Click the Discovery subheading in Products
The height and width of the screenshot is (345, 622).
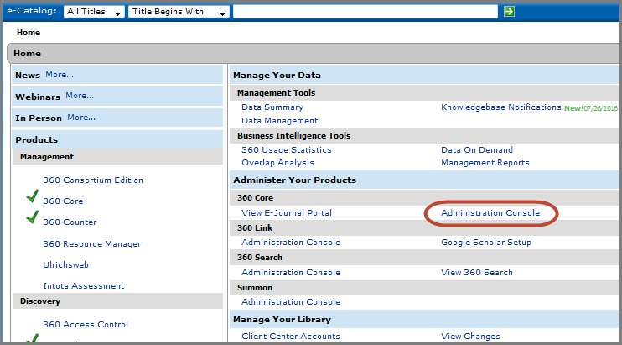[x=40, y=301]
